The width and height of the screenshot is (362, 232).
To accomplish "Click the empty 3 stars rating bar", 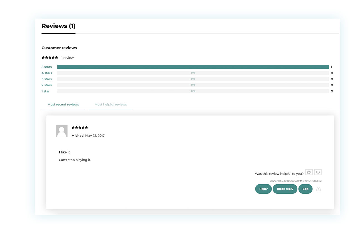I will tap(193, 79).
